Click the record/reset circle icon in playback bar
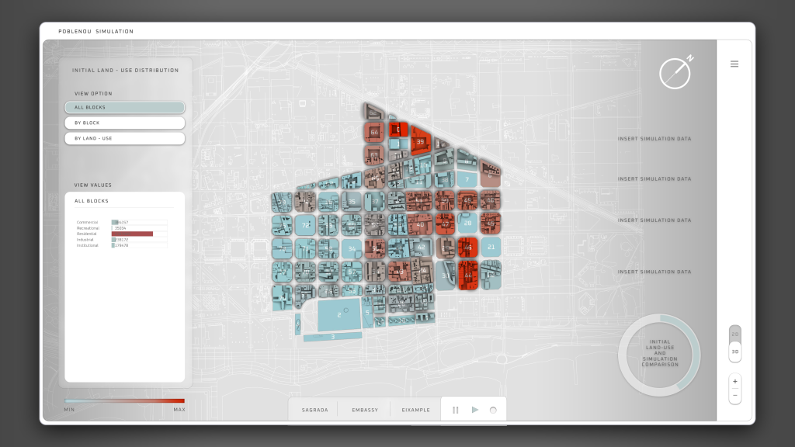This screenshot has width=795, height=447. click(x=494, y=409)
